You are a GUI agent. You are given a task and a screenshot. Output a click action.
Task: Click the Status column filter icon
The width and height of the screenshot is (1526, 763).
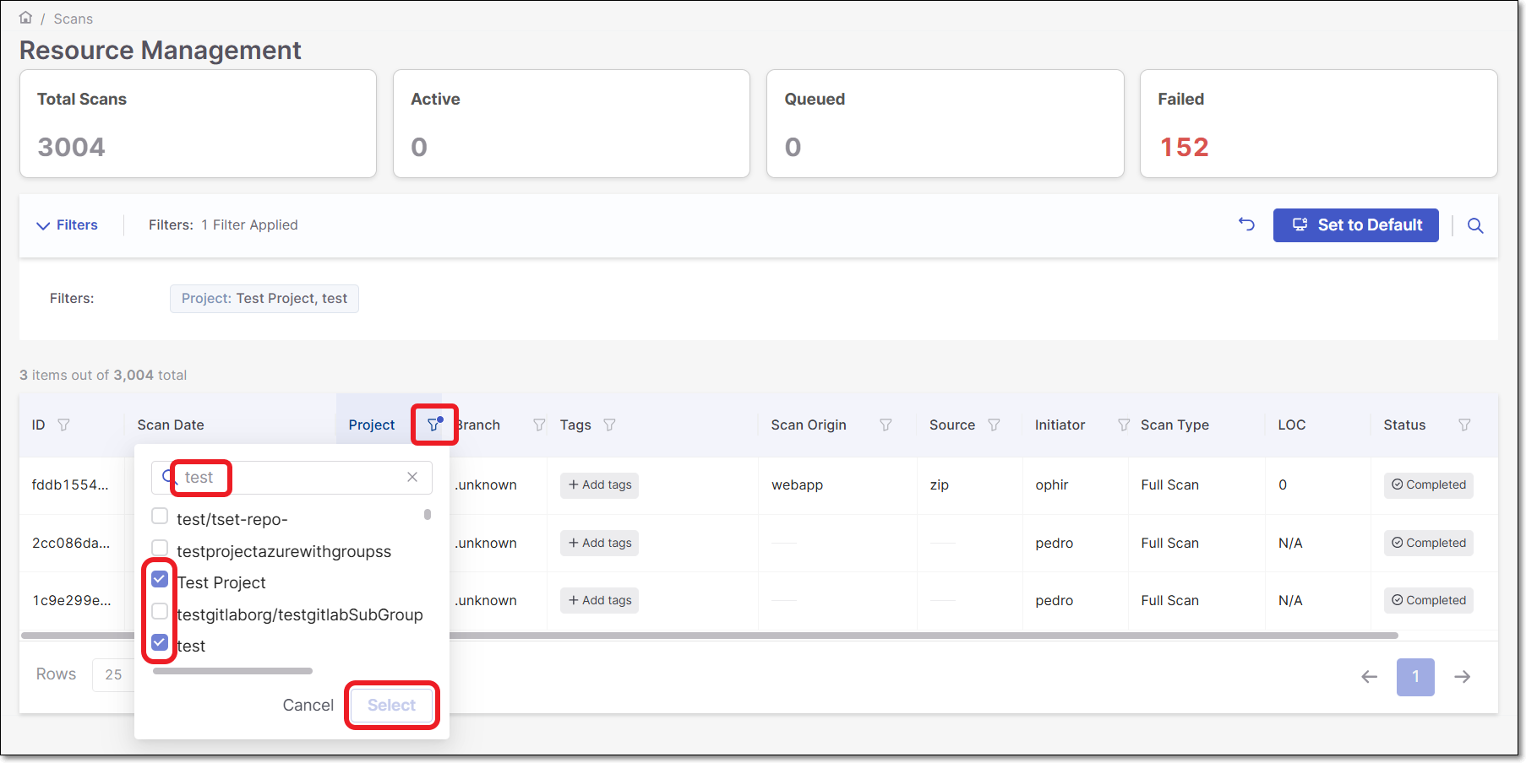point(1464,425)
